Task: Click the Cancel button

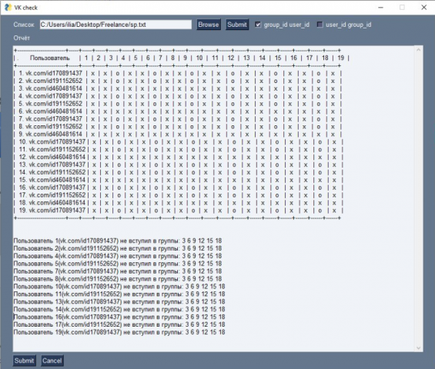Action: [52, 361]
